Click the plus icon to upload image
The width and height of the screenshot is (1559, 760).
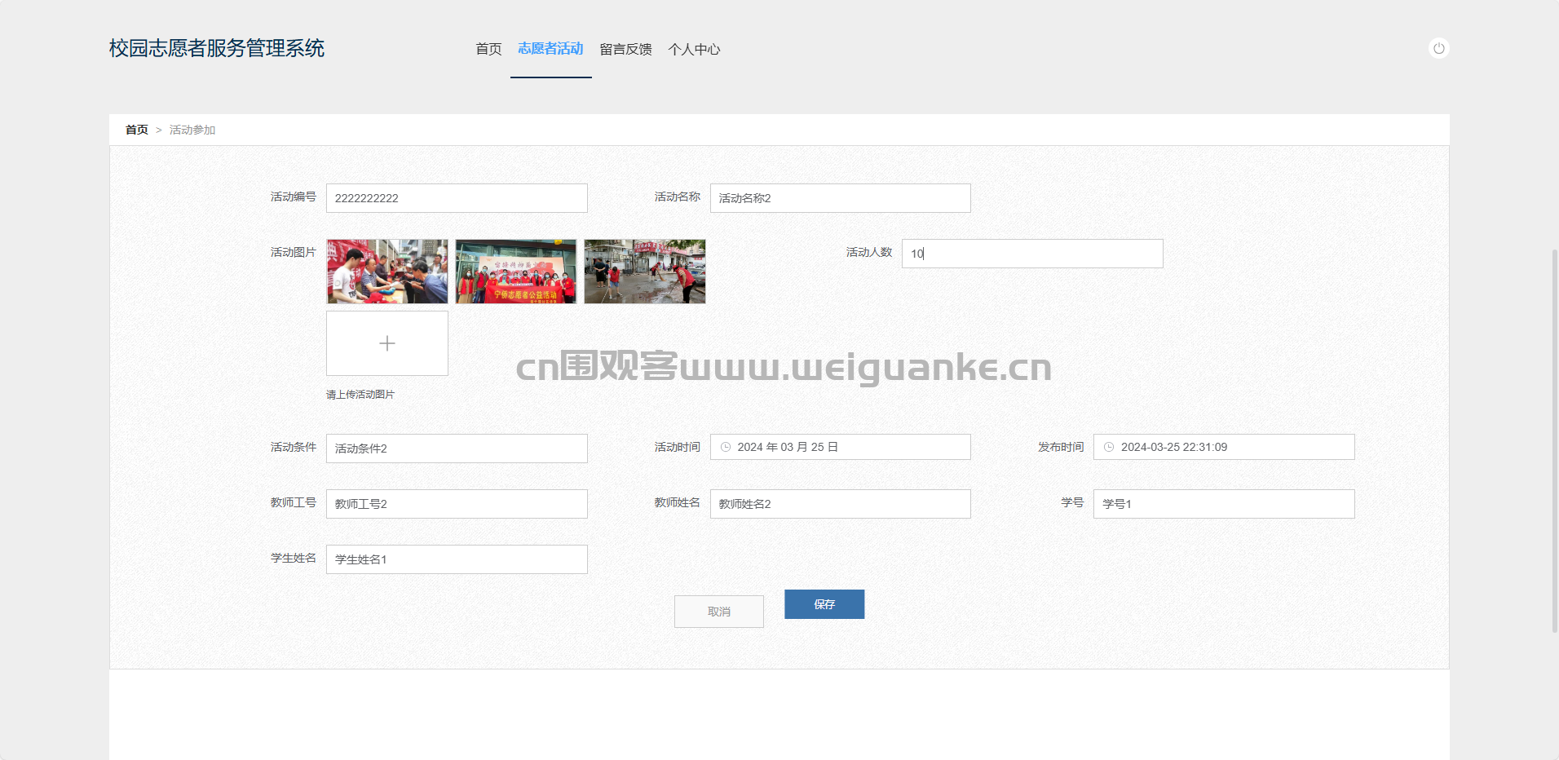tap(387, 343)
